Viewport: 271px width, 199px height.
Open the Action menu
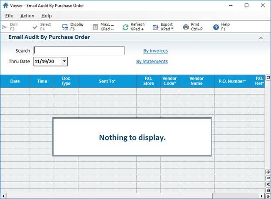click(x=27, y=16)
